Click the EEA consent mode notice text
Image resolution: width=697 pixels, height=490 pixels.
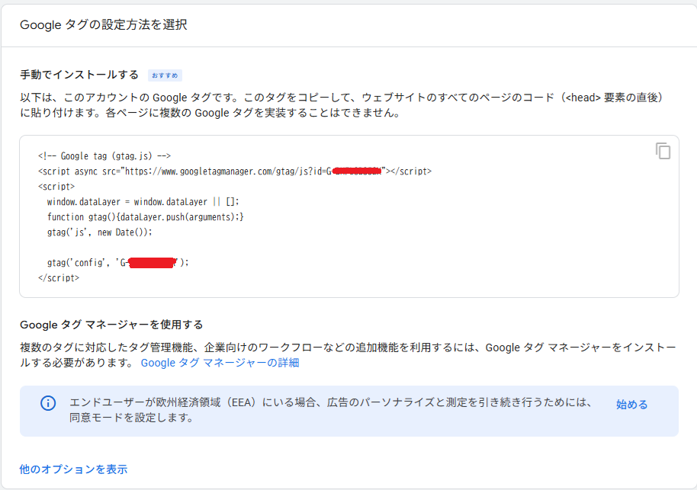[x=331, y=409]
